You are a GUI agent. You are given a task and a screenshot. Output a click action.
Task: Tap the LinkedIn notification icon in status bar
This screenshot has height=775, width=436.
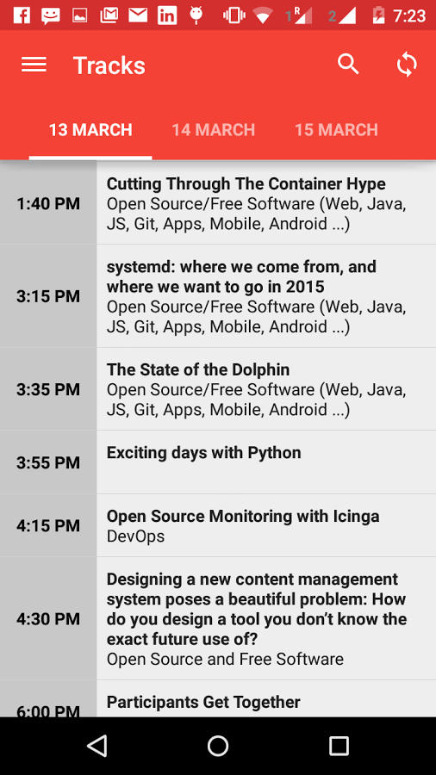coord(167,15)
